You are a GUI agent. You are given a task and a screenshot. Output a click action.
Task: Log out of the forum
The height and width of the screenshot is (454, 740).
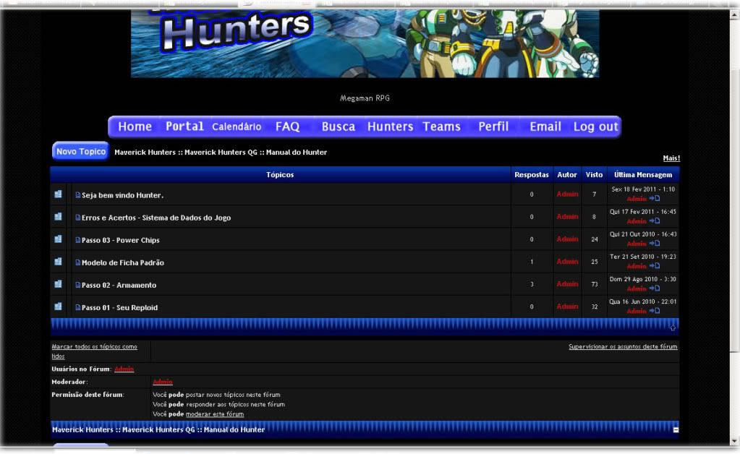(x=595, y=127)
